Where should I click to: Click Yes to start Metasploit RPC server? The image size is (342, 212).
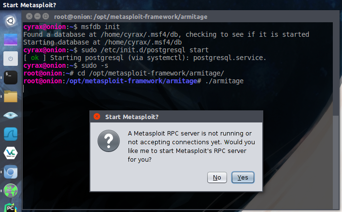(242, 178)
